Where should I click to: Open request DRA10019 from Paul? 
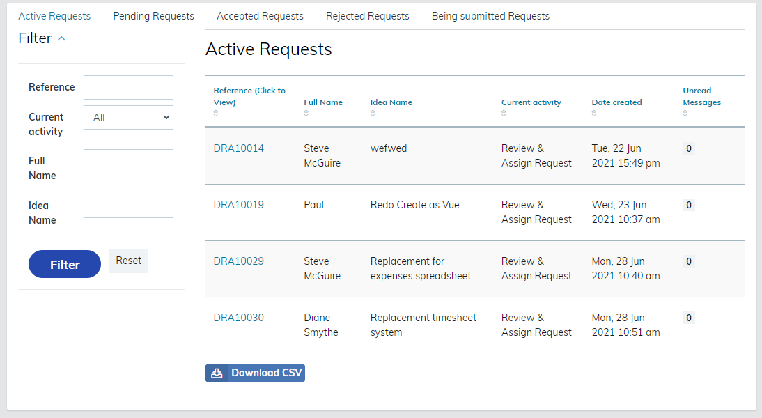click(238, 205)
